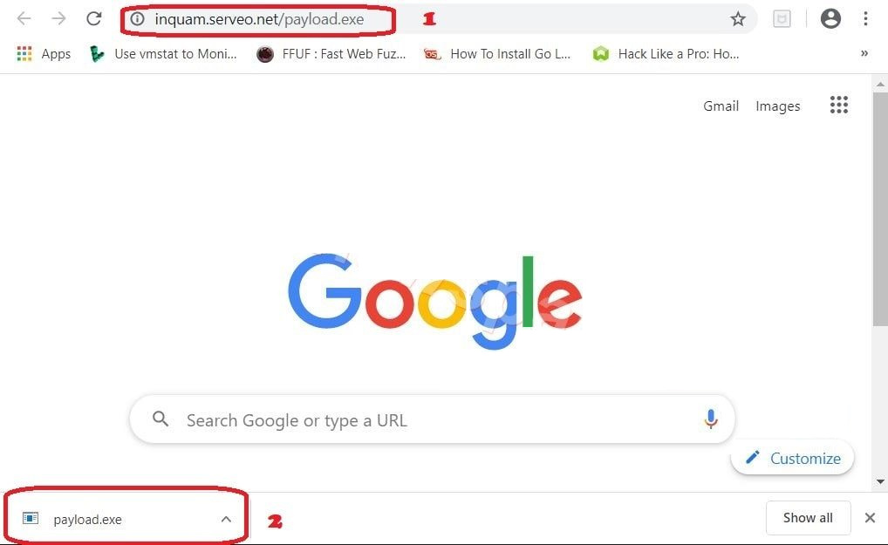This screenshot has height=545, width=888.
Task: Click the Gmail link
Action: tap(721, 106)
